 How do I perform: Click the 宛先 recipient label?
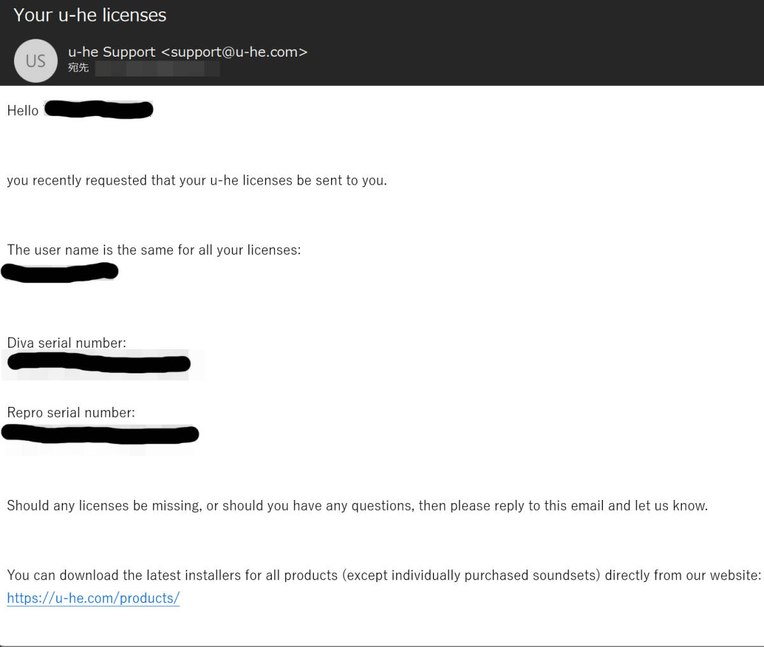(78, 68)
